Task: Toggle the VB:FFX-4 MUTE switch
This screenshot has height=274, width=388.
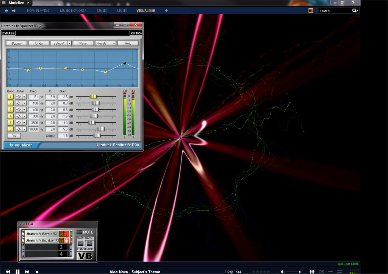Action: coord(79,232)
